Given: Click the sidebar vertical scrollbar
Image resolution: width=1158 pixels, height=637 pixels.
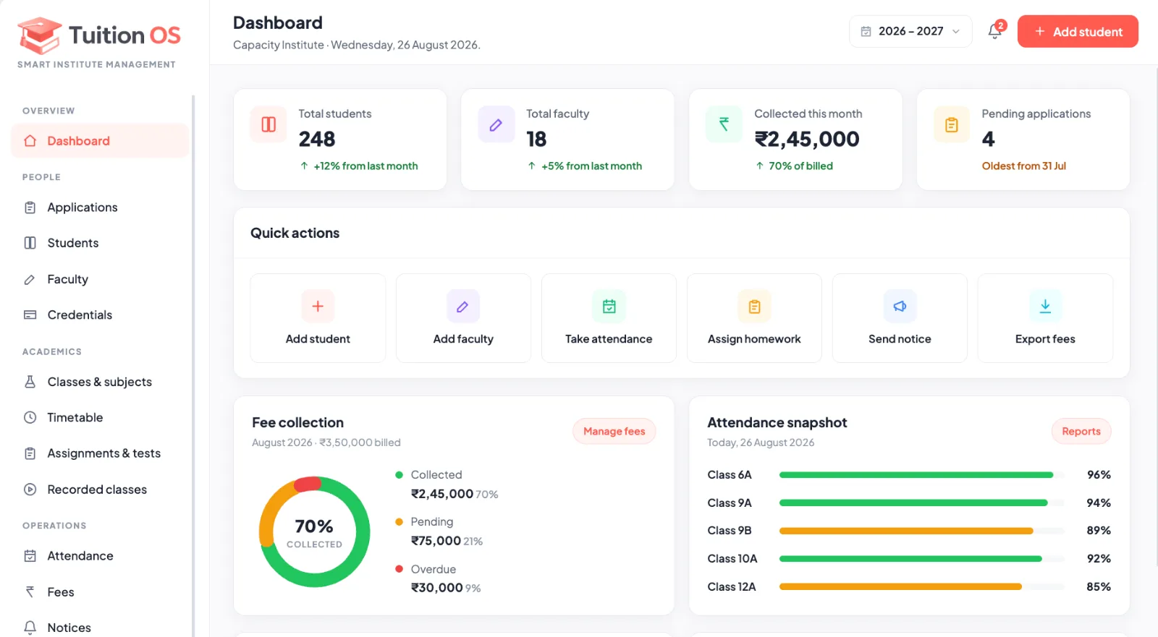Looking at the screenshot, I should pyautogui.click(x=193, y=365).
